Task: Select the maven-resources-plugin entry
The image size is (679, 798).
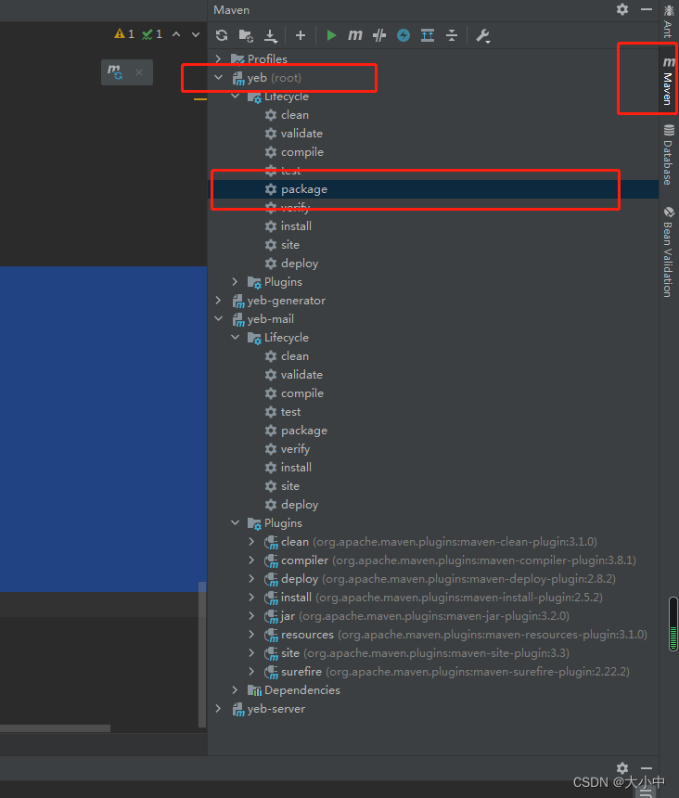Action: [455, 634]
